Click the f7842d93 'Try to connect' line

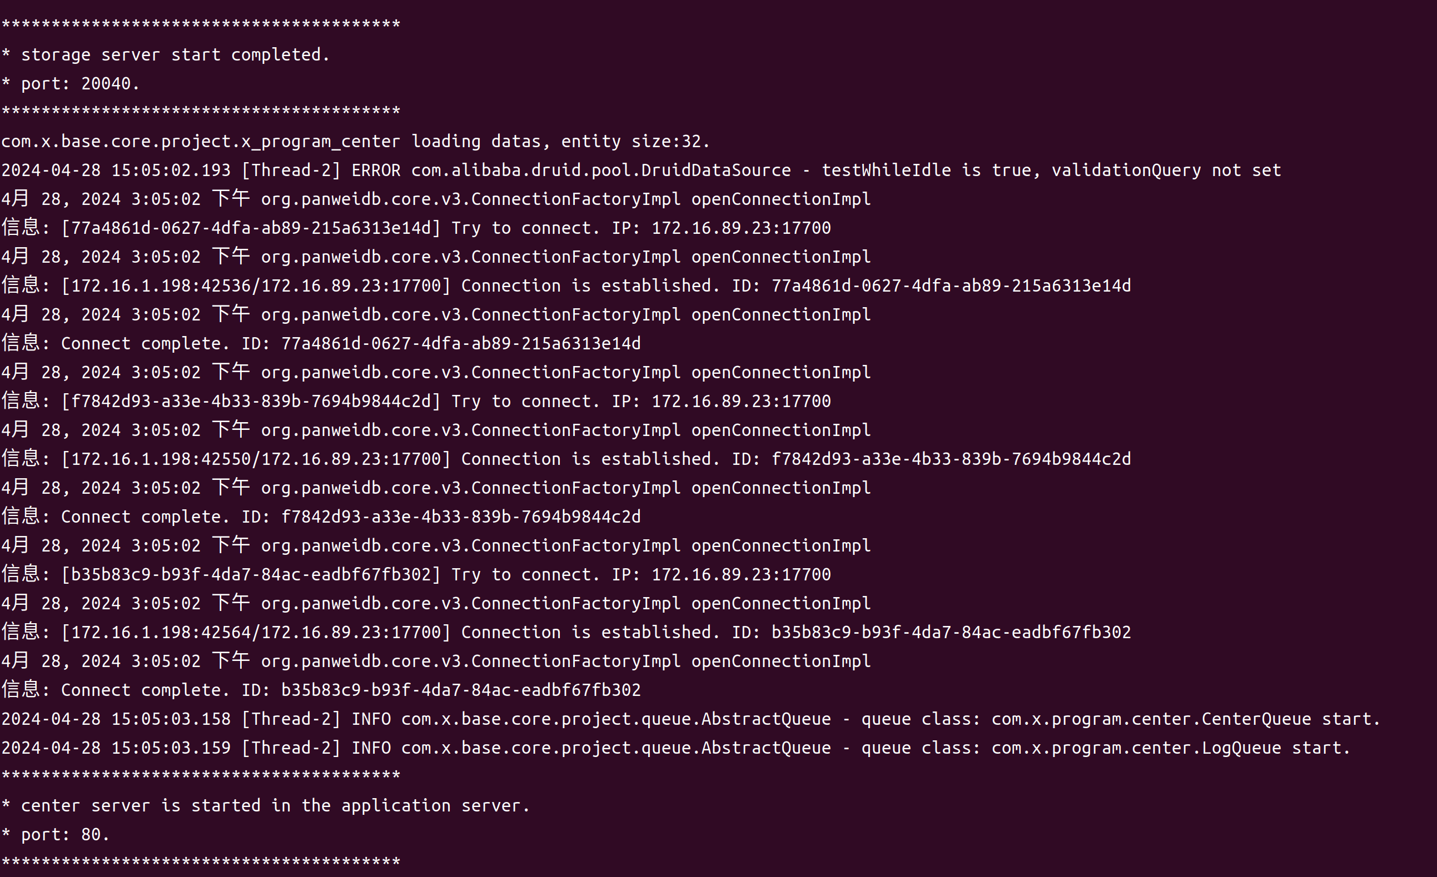click(416, 401)
